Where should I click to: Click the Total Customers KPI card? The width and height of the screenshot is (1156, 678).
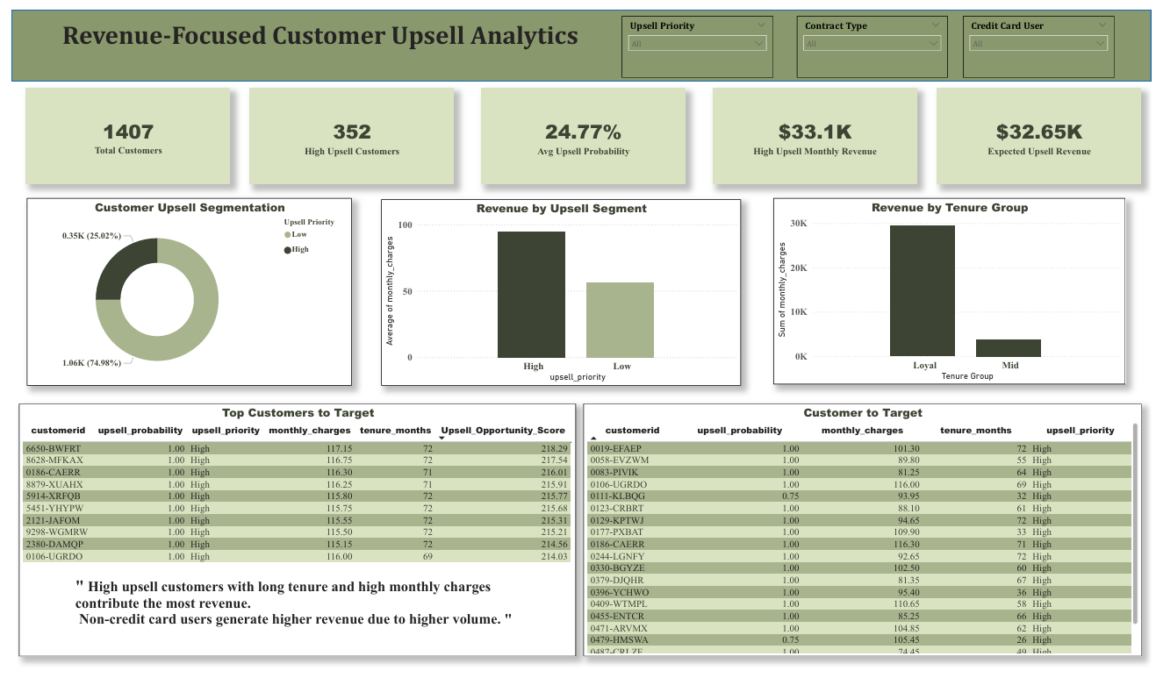click(128, 136)
